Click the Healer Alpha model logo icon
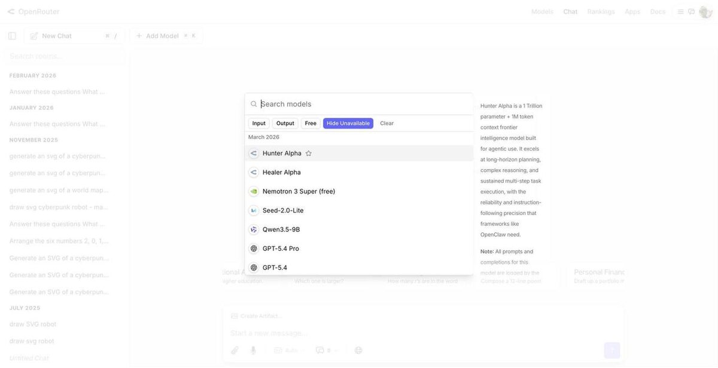The image size is (718, 368). pyautogui.click(x=254, y=173)
